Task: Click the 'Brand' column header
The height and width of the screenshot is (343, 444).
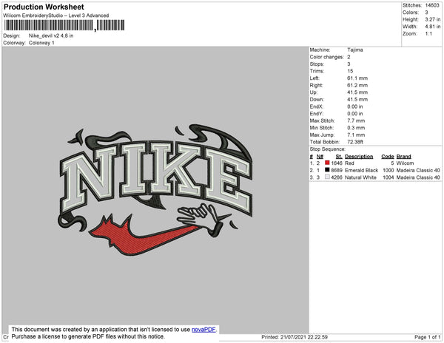Action: click(x=403, y=157)
